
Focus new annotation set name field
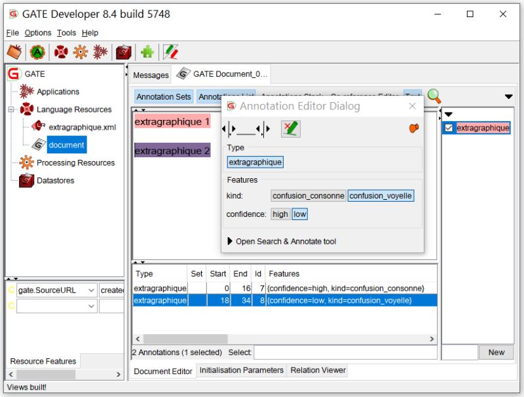click(x=459, y=352)
